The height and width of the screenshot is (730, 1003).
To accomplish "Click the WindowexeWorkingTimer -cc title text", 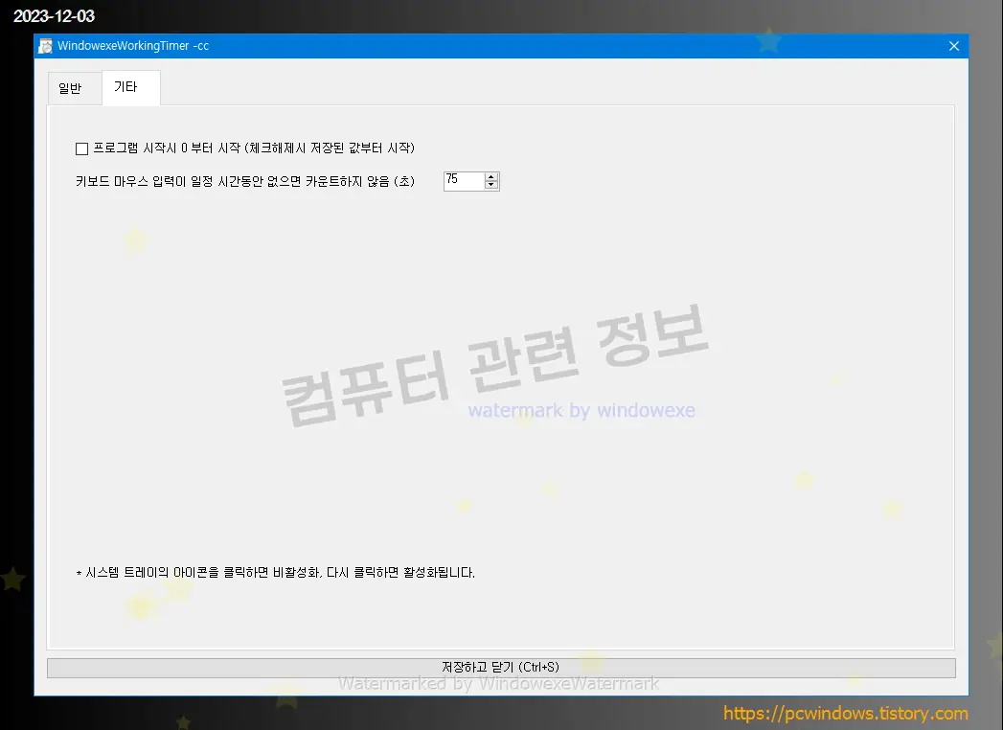I will point(133,46).
